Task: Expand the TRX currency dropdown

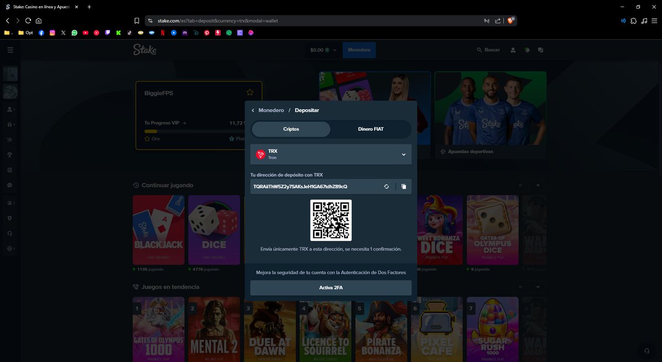Action: [331, 155]
